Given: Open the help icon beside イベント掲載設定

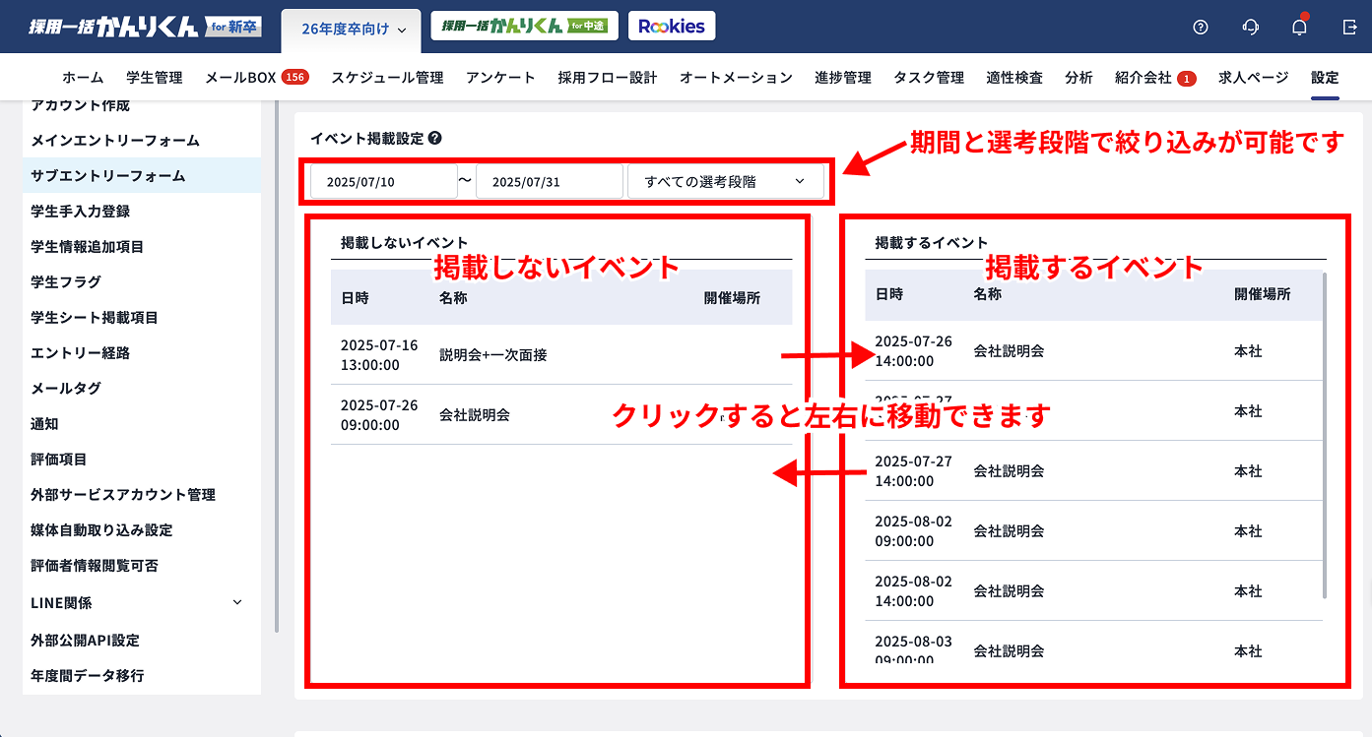Looking at the screenshot, I should pyautogui.click(x=433, y=138).
